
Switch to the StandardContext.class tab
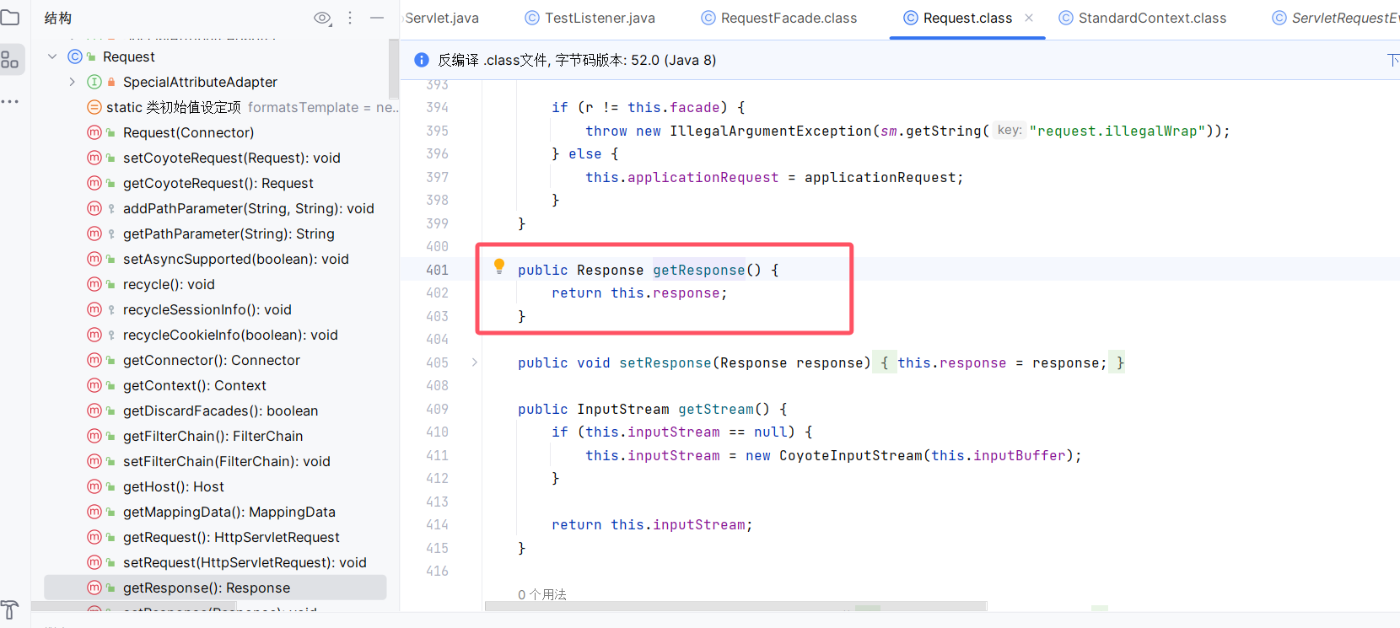pyautogui.click(x=1143, y=18)
